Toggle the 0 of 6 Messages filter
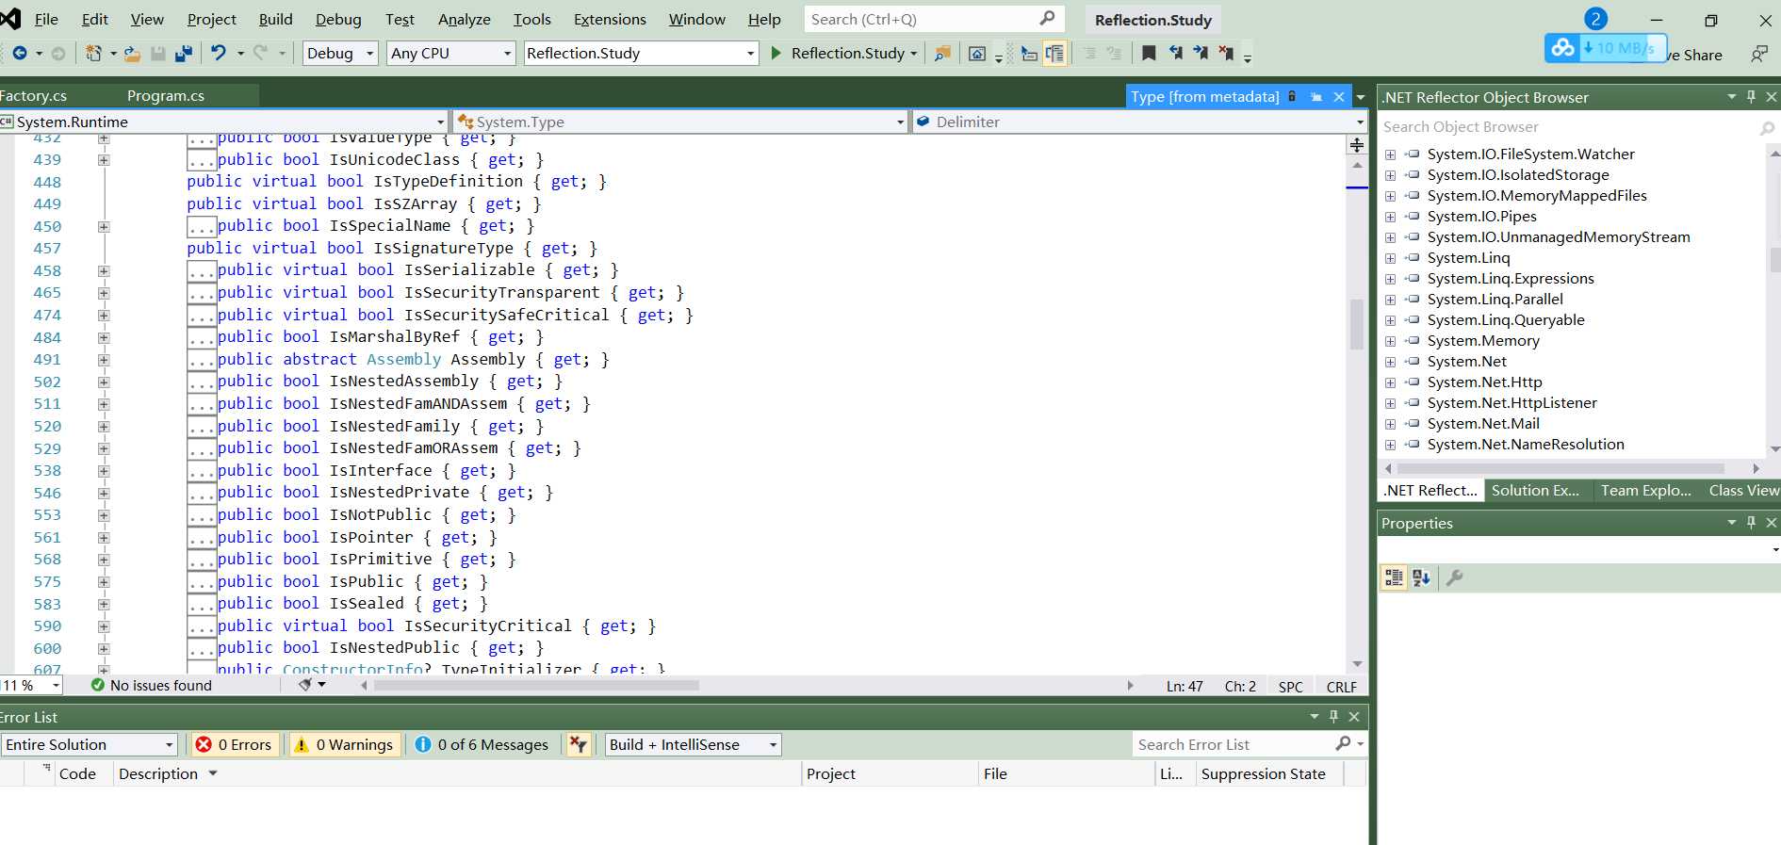 point(482,744)
